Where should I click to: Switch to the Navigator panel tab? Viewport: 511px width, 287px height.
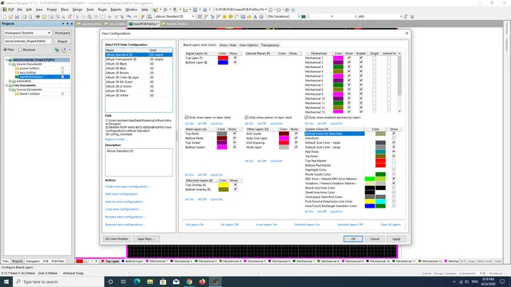pos(33,261)
